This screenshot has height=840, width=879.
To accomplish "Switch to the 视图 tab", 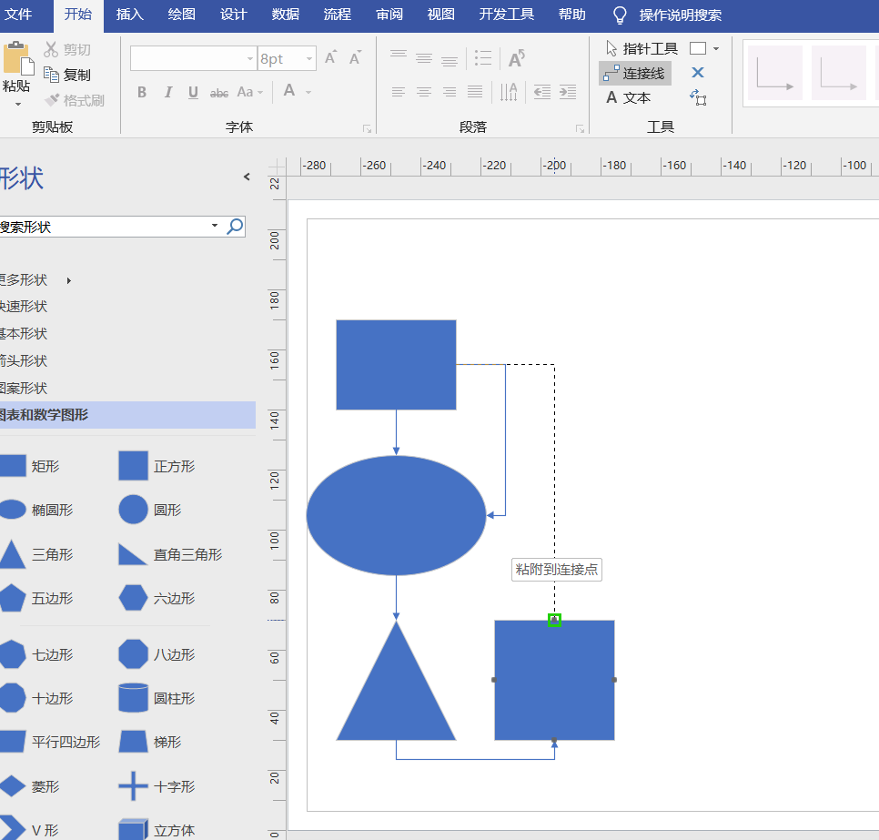I will click(x=440, y=14).
